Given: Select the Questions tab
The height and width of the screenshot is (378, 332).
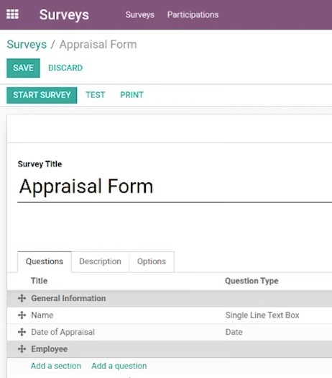Looking at the screenshot, I should (45, 261).
